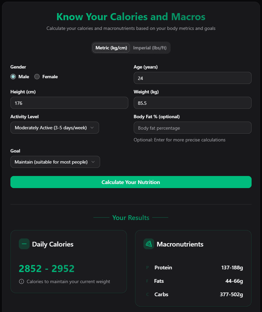This screenshot has width=262, height=312.
Task: Click the P icon beside Protein
Action: click(147, 268)
